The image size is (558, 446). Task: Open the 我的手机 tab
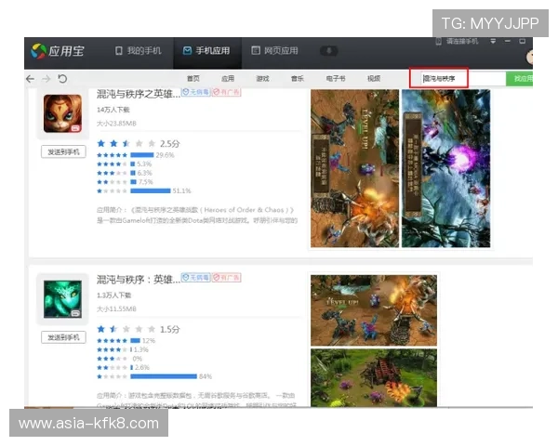pyautogui.click(x=139, y=50)
